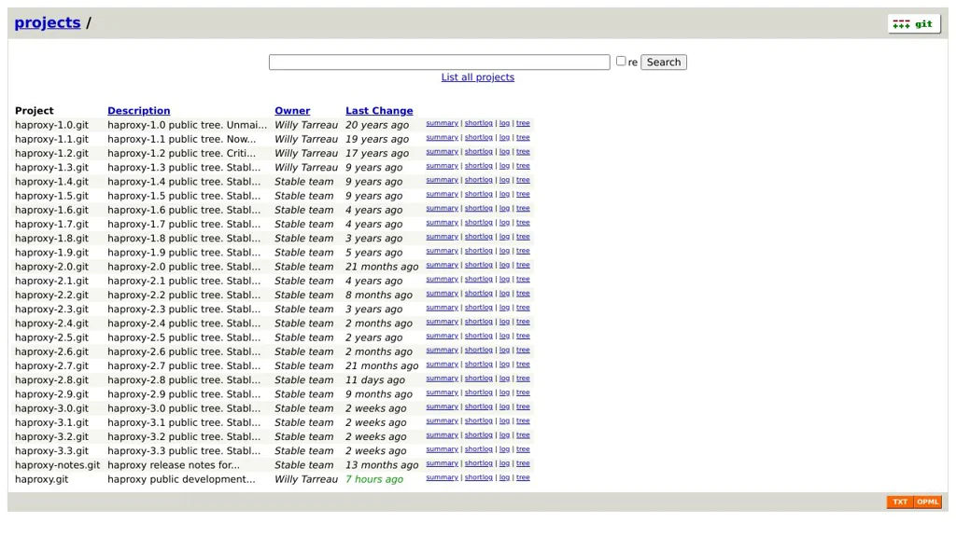Open log for haproxy-2.8.git
The width and height of the screenshot is (956, 537).
pos(504,379)
